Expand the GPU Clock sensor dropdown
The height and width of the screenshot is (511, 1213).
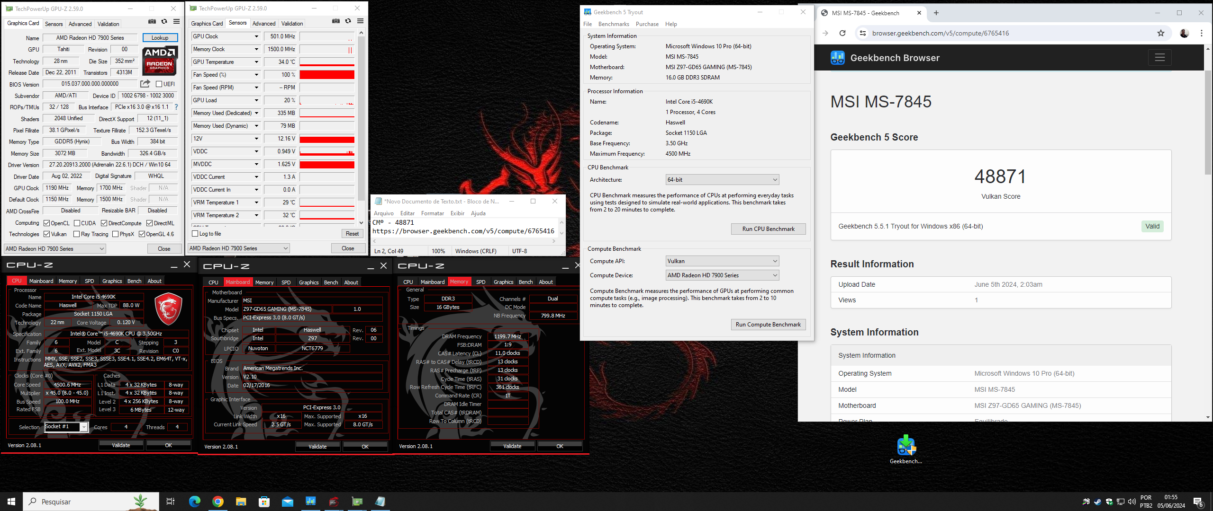[256, 36]
